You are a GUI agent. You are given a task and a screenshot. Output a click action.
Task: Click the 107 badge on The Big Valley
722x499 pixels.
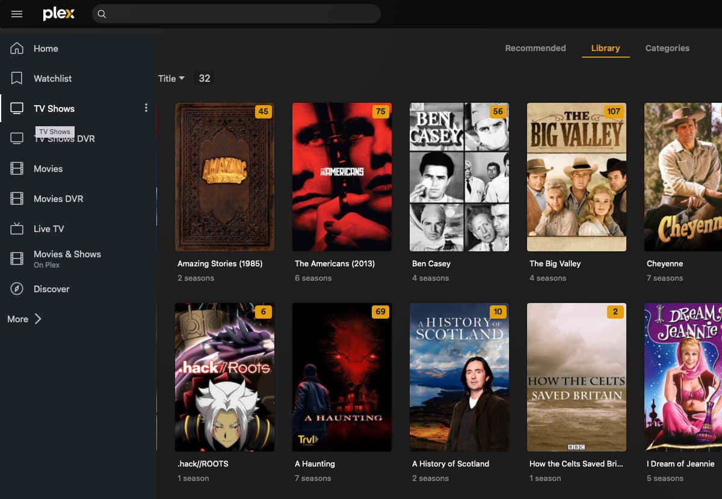[614, 111]
